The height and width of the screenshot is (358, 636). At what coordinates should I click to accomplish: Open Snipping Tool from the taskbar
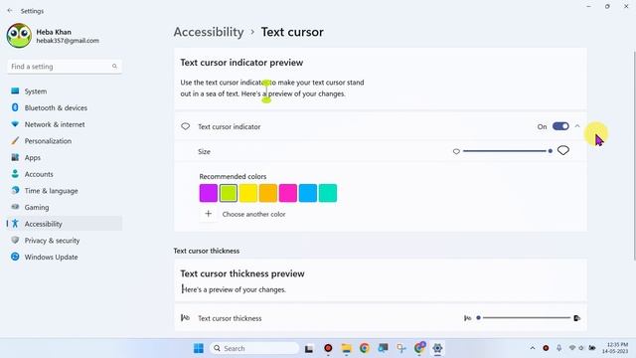pos(401,348)
